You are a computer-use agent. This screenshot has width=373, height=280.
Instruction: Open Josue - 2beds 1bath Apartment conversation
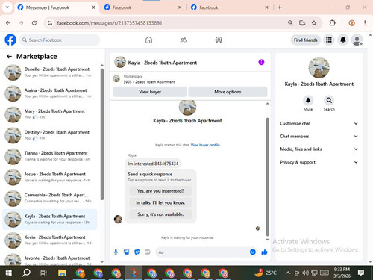tap(50, 177)
